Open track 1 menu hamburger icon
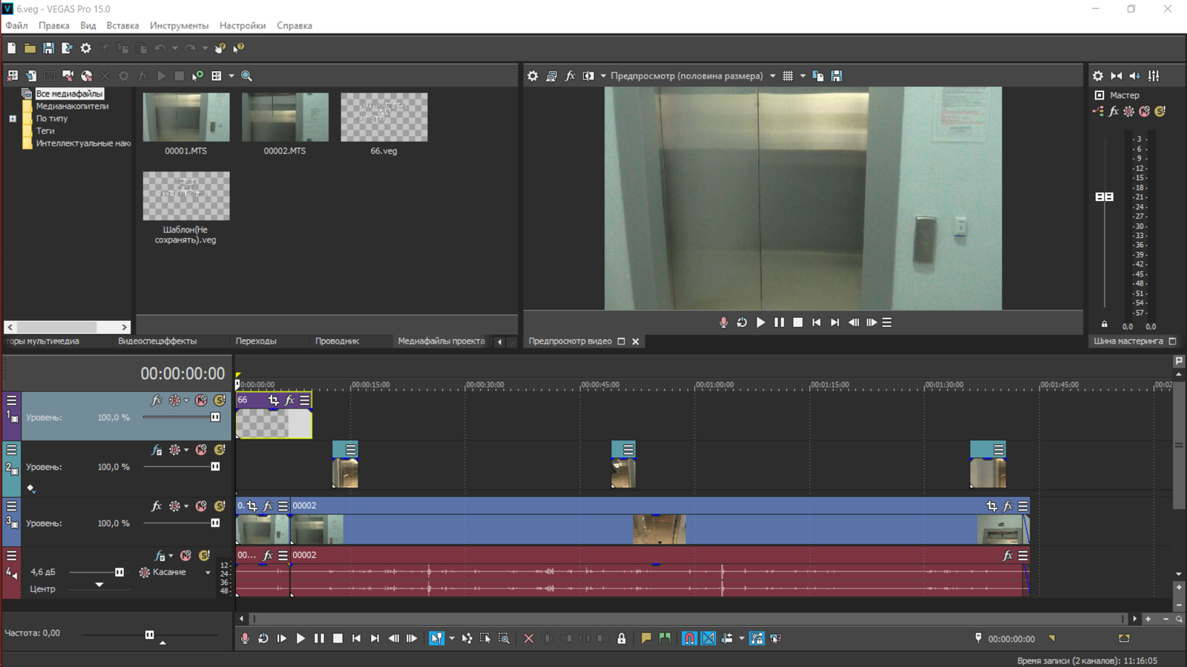 pos(11,401)
